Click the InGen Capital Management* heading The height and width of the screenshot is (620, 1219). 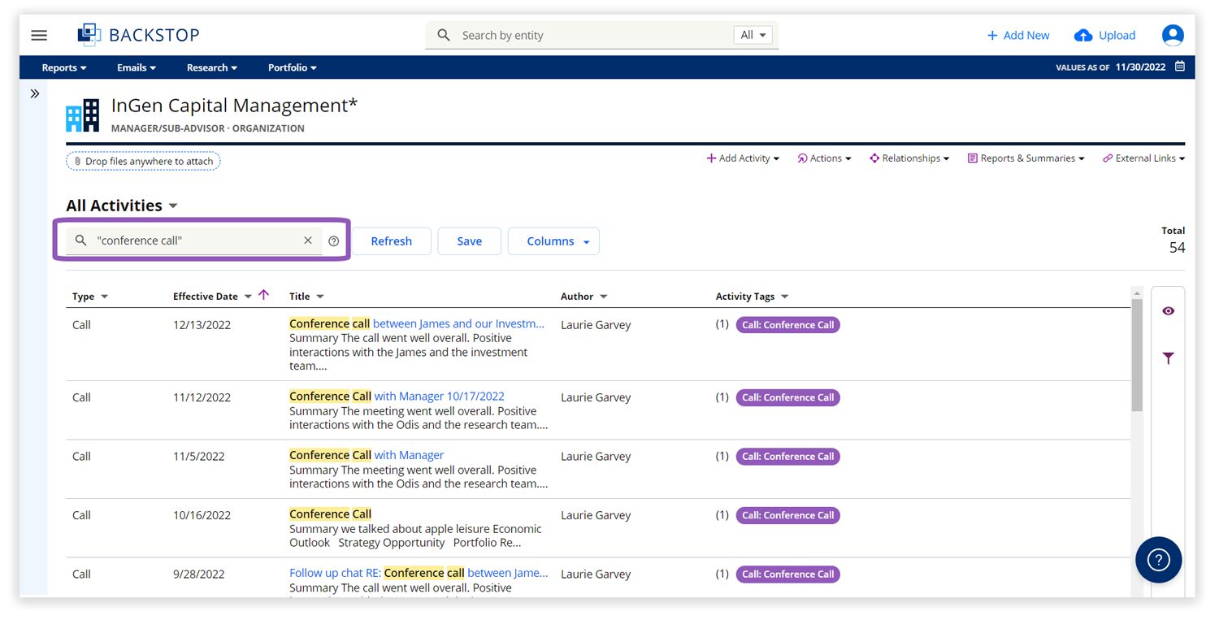tap(234, 106)
